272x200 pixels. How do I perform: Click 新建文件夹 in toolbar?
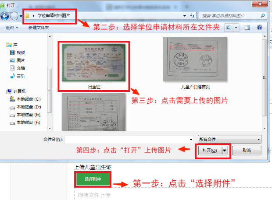pos(39,28)
